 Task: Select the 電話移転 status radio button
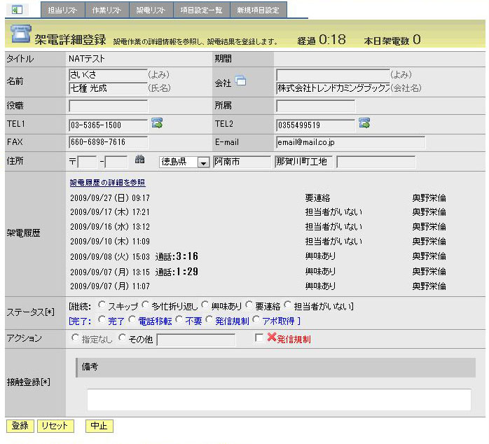(132, 319)
